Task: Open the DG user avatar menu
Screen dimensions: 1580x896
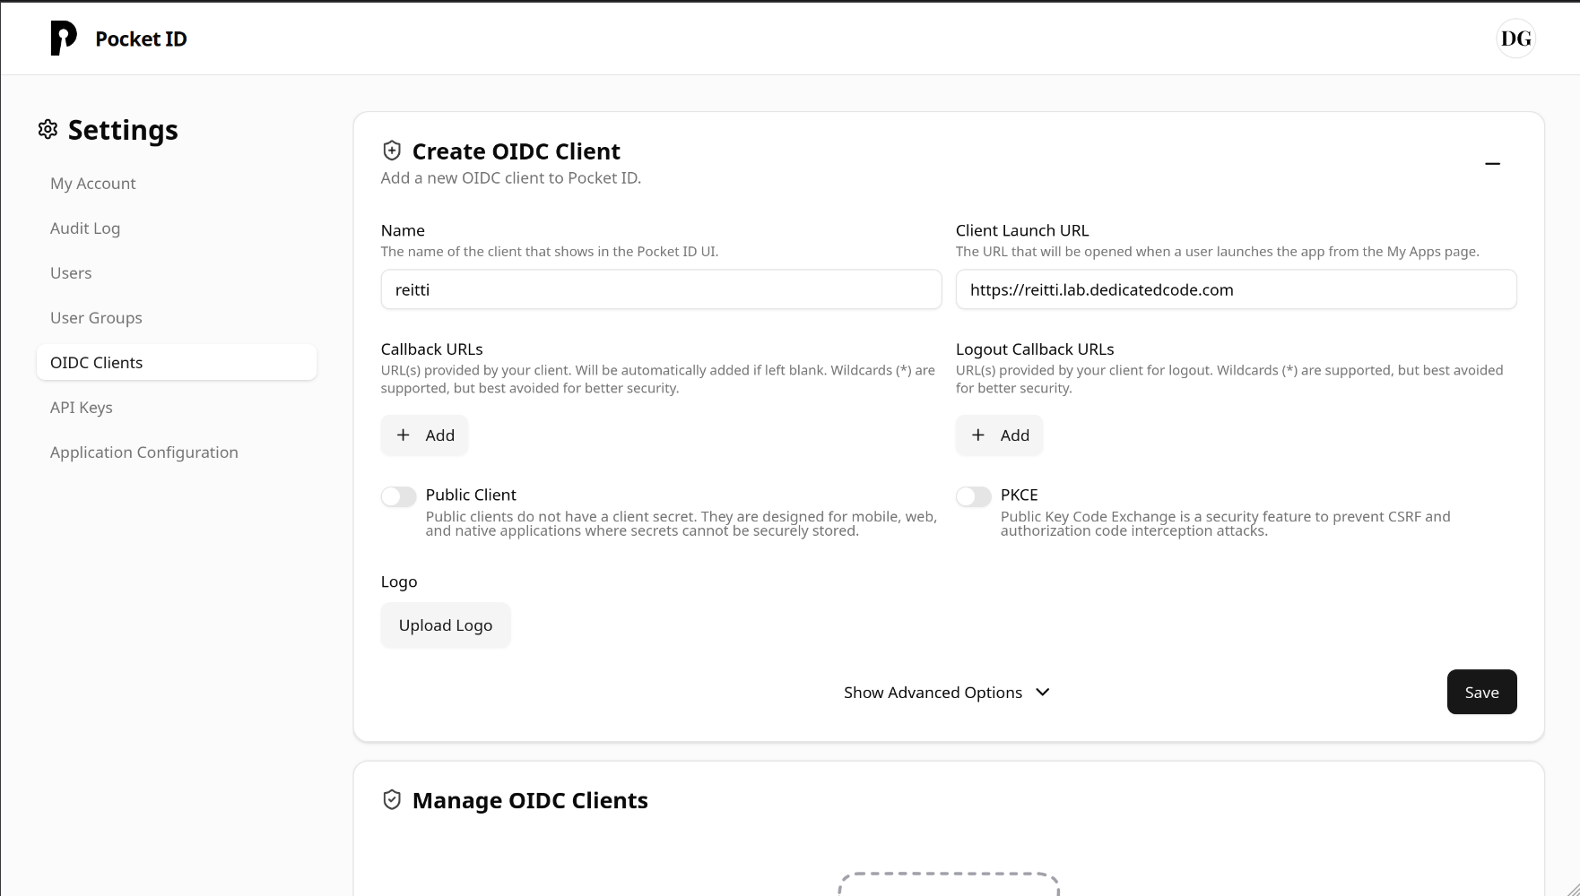Action: (x=1515, y=39)
